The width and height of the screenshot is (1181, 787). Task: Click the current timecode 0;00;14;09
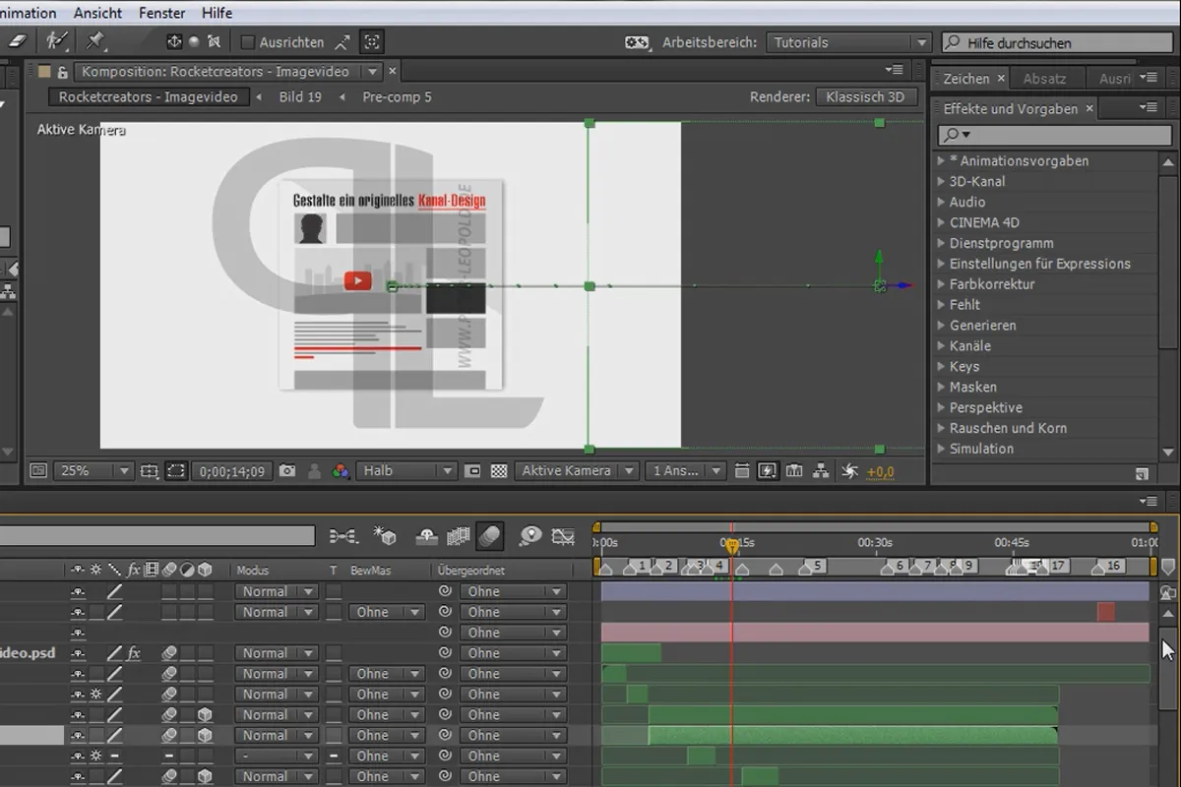click(232, 471)
